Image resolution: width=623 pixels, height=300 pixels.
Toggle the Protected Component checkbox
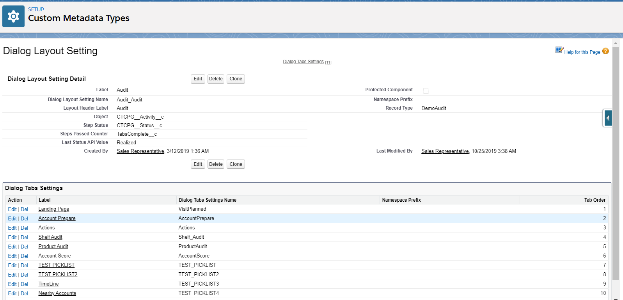tap(426, 91)
